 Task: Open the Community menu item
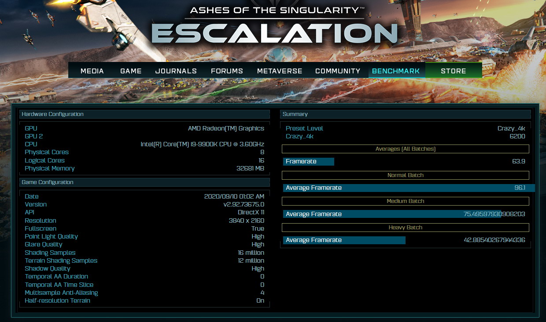pos(338,71)
